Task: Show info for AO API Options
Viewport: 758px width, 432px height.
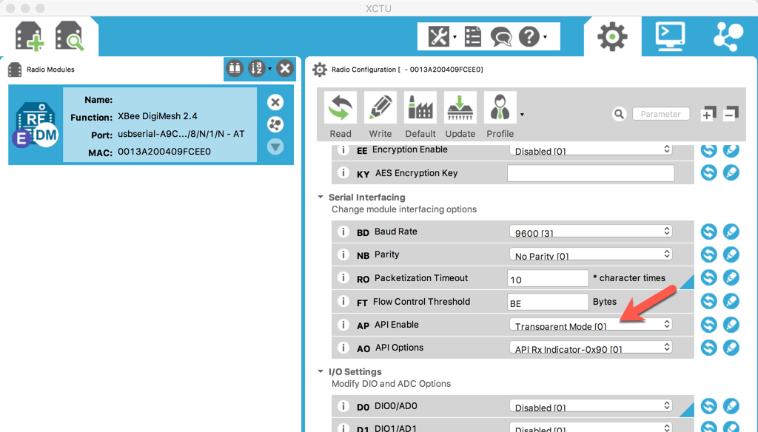Action: [x=343, y=348]
